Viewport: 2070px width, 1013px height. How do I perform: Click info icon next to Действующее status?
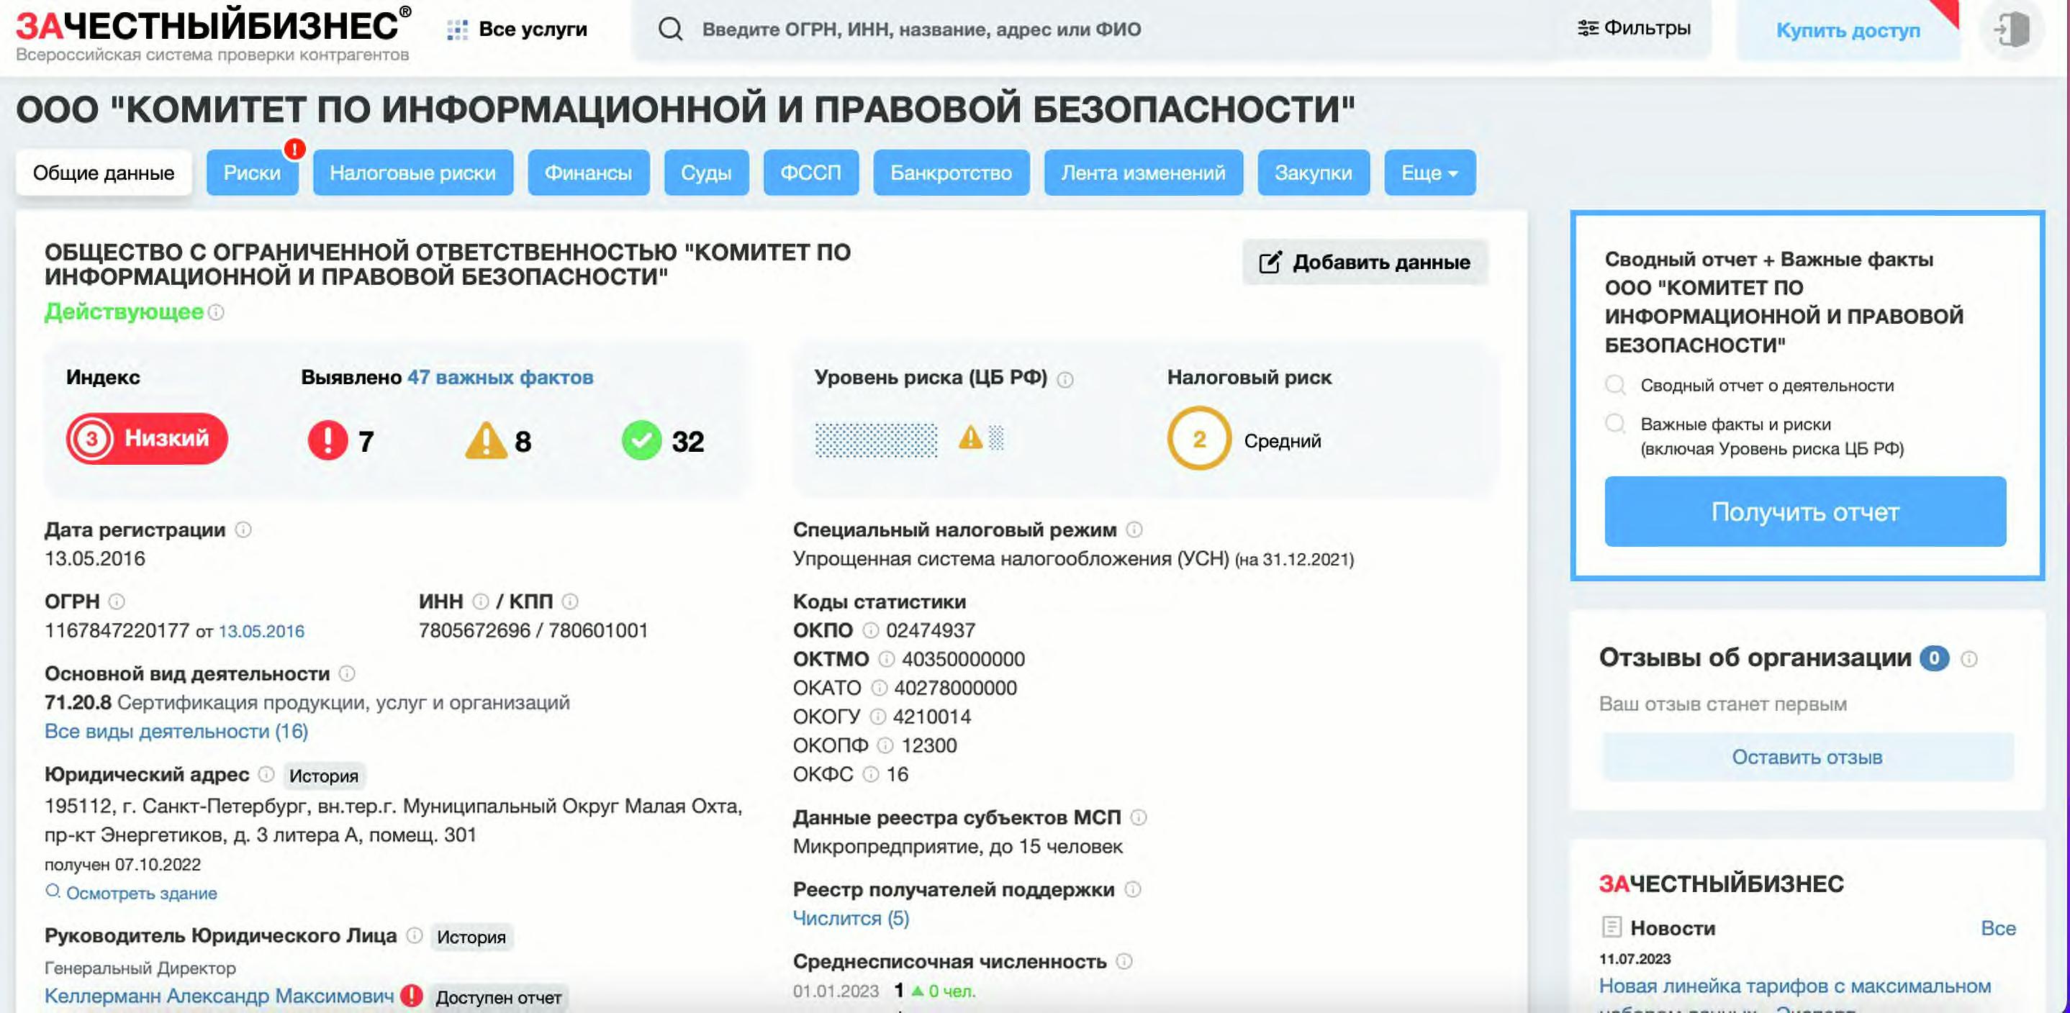216,312
